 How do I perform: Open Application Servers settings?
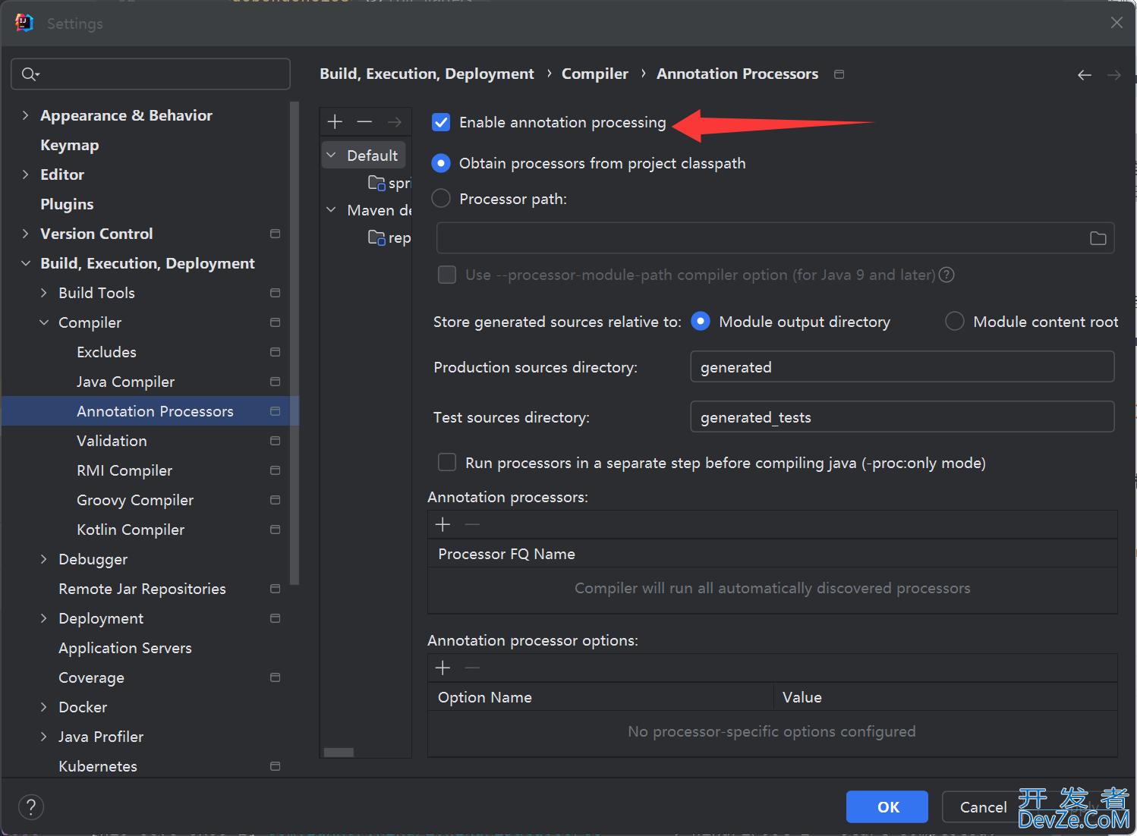125,648
